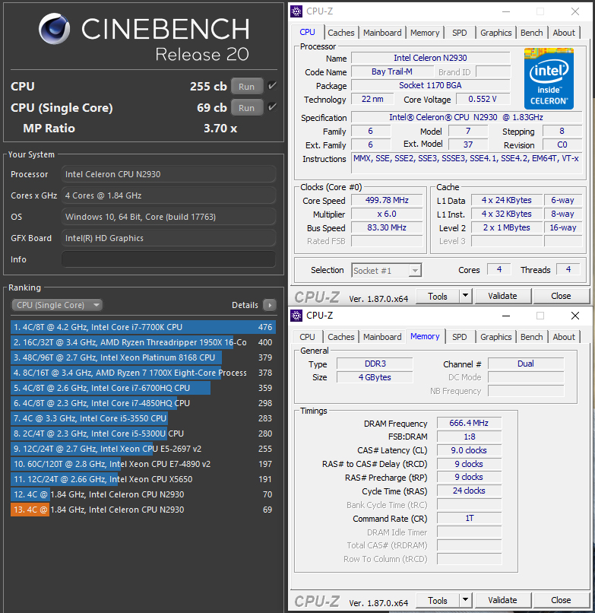The width and height of the screenshot is (595, 613).
Task: Minimize the top CPU-Z window
Action: pos(506,11)
